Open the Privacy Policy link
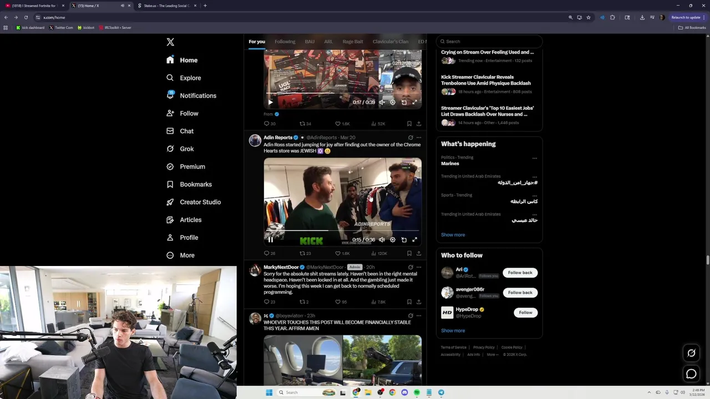Viewport: 710px width, 399px height. tap(484, 347)
